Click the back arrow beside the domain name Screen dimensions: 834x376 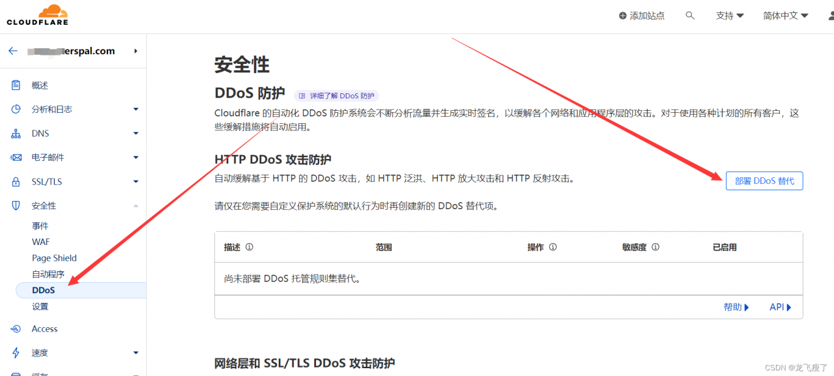pos(12,50)
